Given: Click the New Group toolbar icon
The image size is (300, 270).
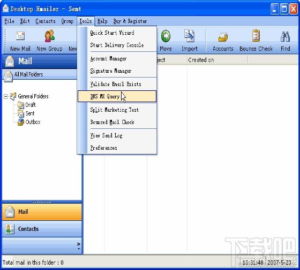Looking at the screenshot, I should (49, 36).
